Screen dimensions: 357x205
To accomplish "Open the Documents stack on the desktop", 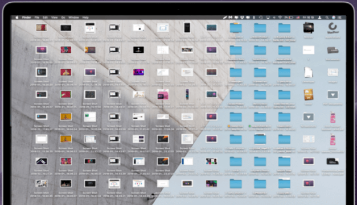I will [333, 50].
